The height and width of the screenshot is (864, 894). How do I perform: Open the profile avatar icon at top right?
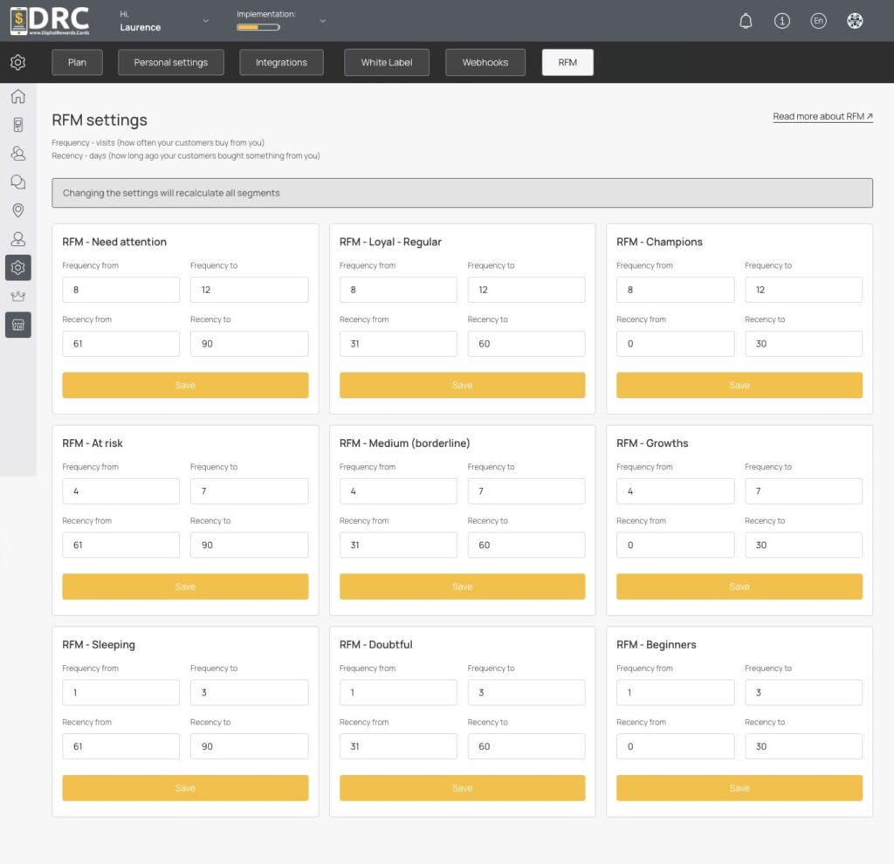pyautogui.click(x=855, y=21)
